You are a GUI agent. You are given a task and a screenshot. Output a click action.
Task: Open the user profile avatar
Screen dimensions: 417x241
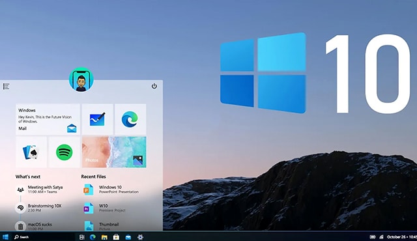81,79
